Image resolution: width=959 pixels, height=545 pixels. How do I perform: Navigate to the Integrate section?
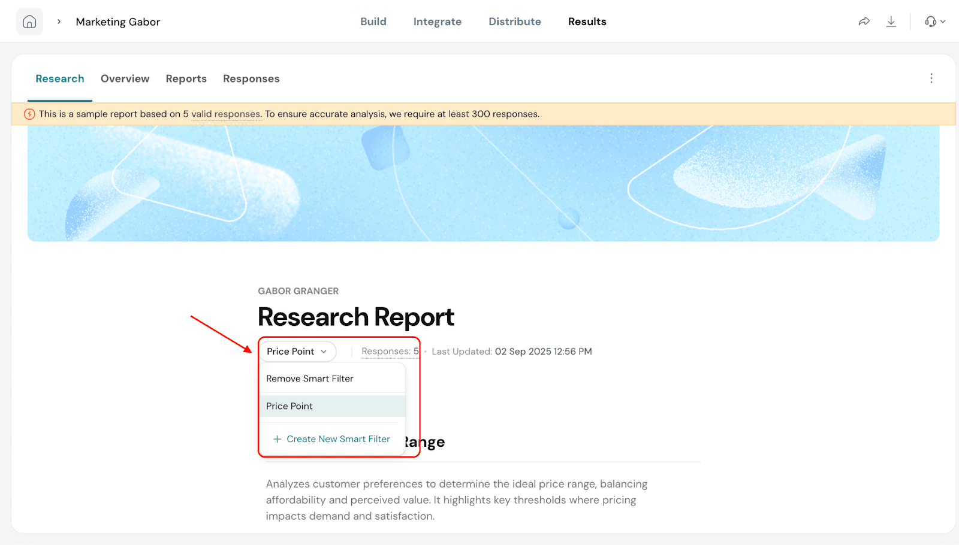coord(437,22)
